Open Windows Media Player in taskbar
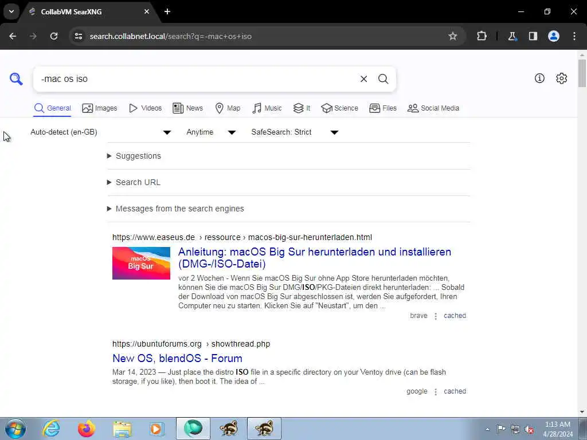 (x=157, y=429)
